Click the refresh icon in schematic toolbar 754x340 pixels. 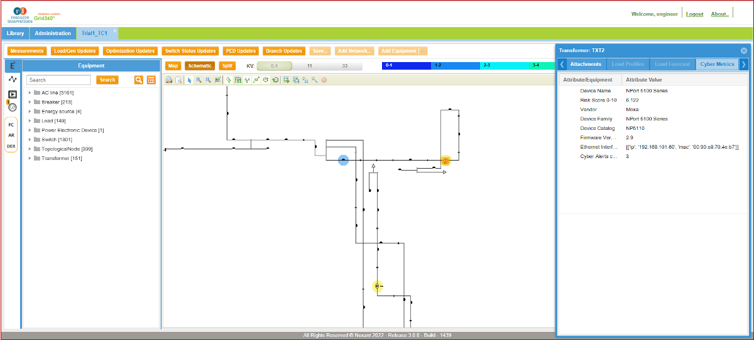tap(275, 80)
